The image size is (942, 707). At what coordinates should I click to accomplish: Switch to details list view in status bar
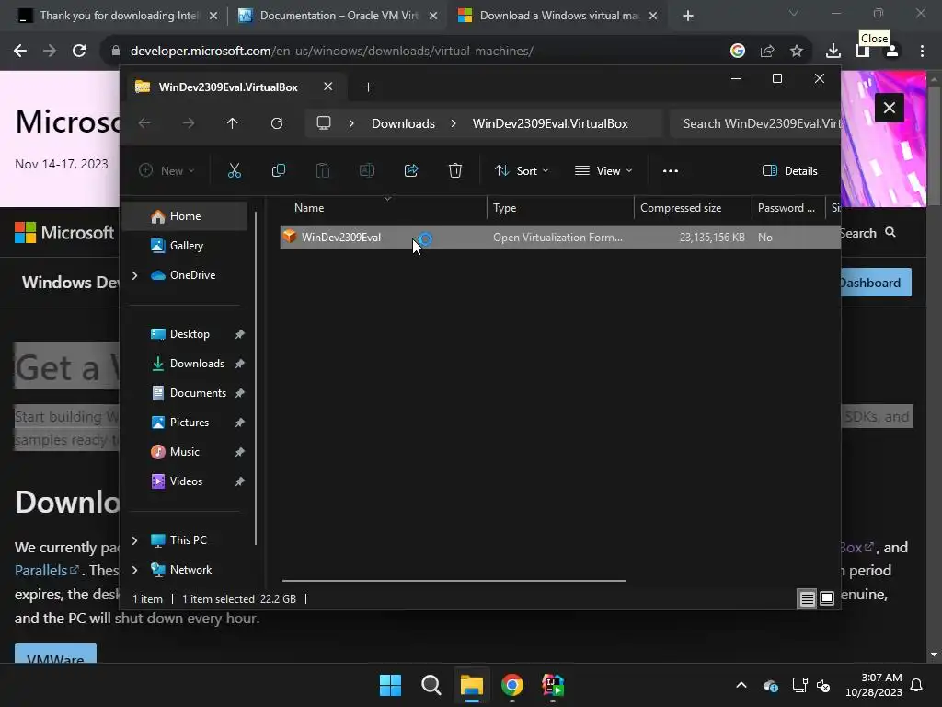(x=807, y=598)
